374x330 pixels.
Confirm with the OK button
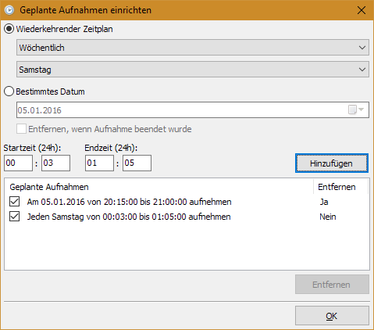[332, 316]
